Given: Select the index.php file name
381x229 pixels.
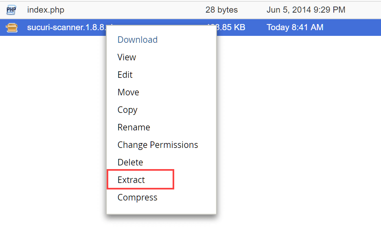Looking at the screenshot, I should point(46,10).
